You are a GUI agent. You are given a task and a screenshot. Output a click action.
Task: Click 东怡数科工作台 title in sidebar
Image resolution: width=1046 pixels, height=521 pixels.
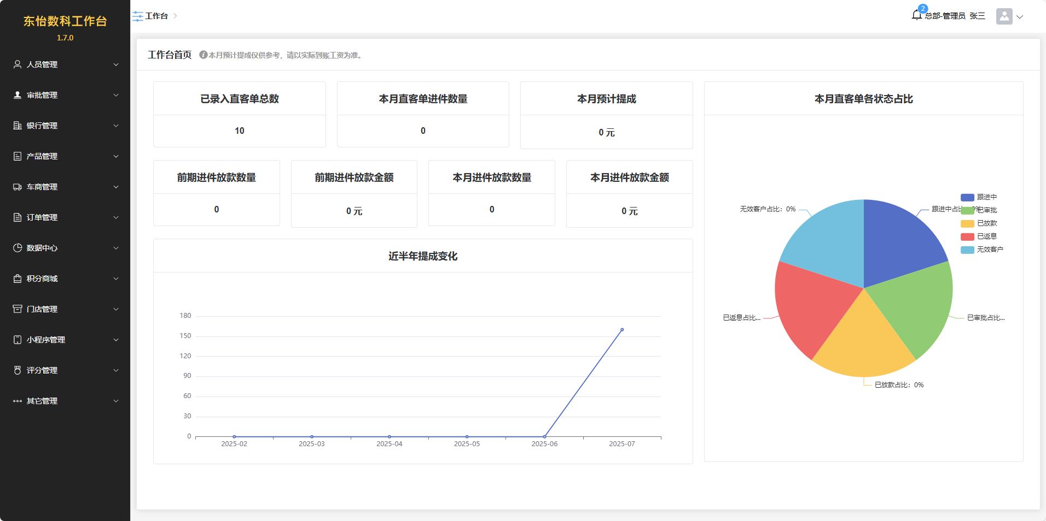pos(65,21)
